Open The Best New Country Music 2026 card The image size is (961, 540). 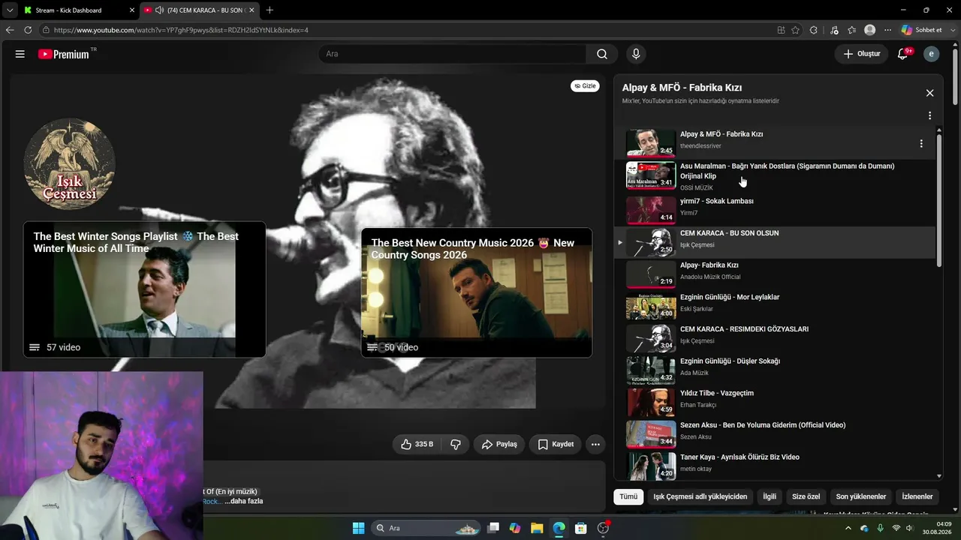tap(477, 292)
